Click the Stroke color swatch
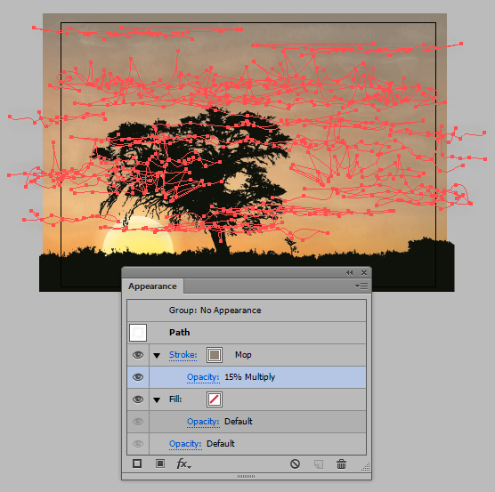 pyautogui.click(x=215, y=355)
